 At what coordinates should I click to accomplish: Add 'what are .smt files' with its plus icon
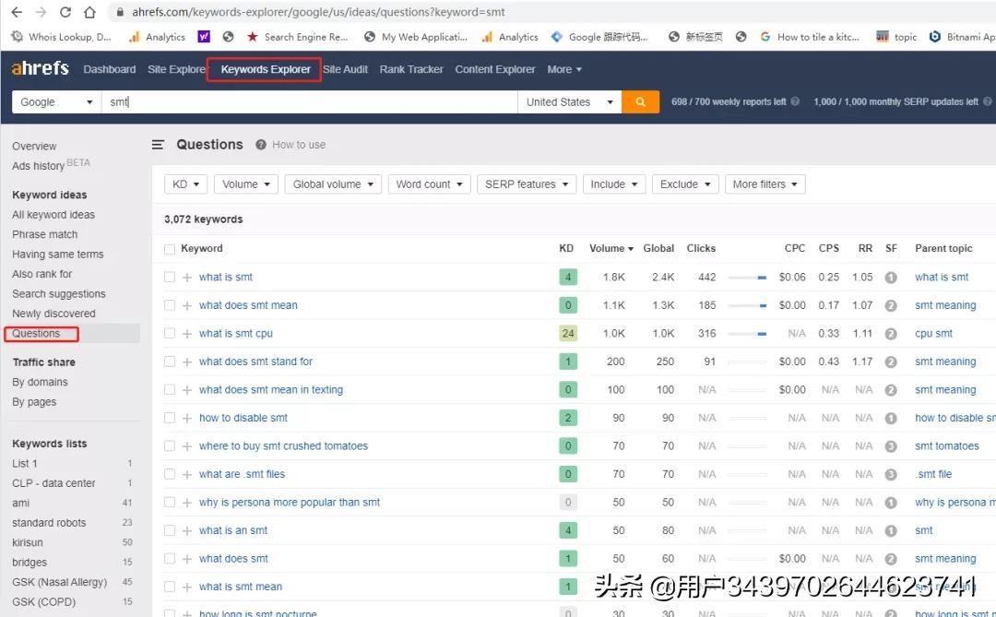click(187, 475)
